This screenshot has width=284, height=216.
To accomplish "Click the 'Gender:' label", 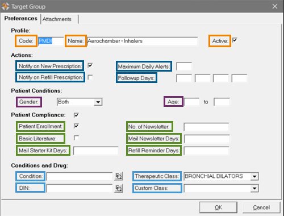I will pos(29,102).
